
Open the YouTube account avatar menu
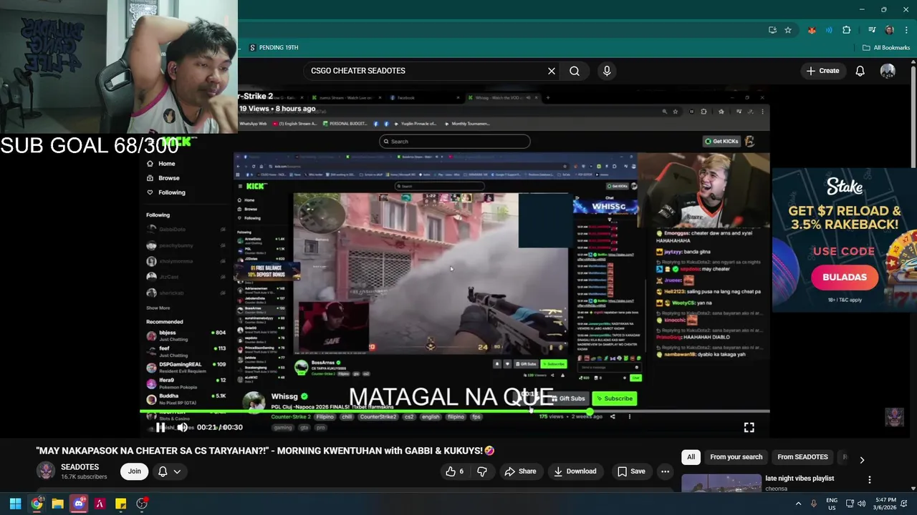click(x=888, y=71)
